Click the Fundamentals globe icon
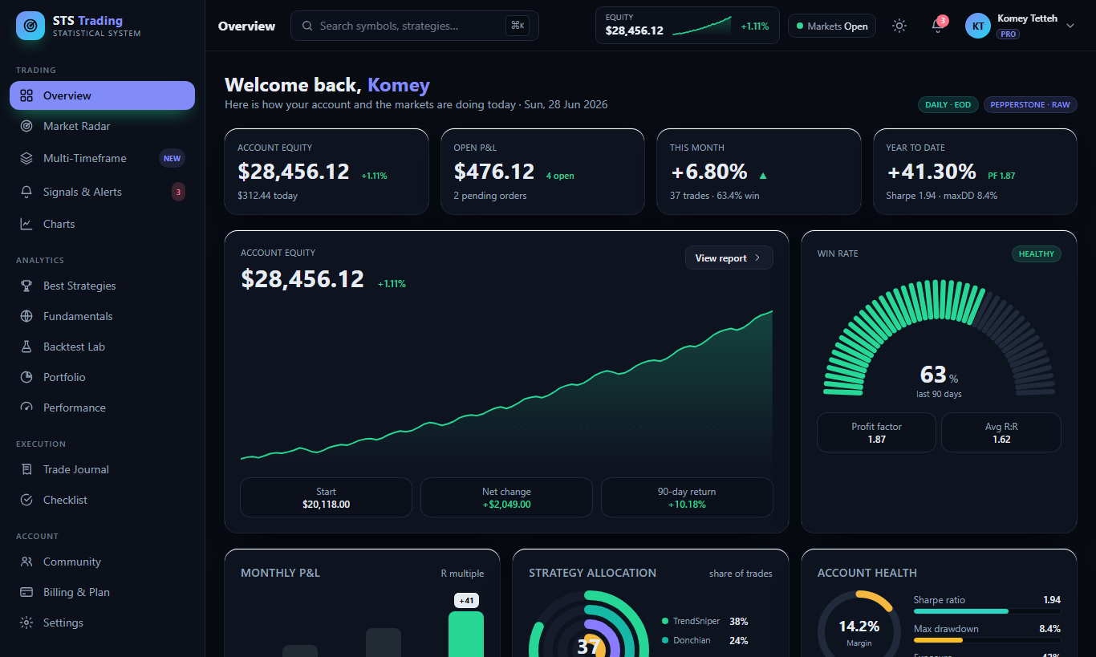This screenshot has height=657, width=1096. point(26,316)
